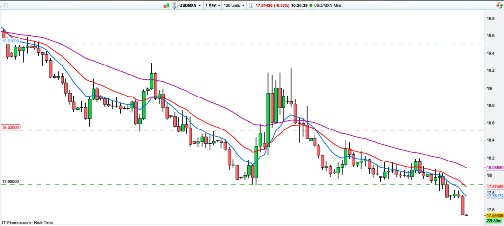The width and height of the screenshot is (504, 226).
Task: Click the green market status dot
Action: pos(310,5)
